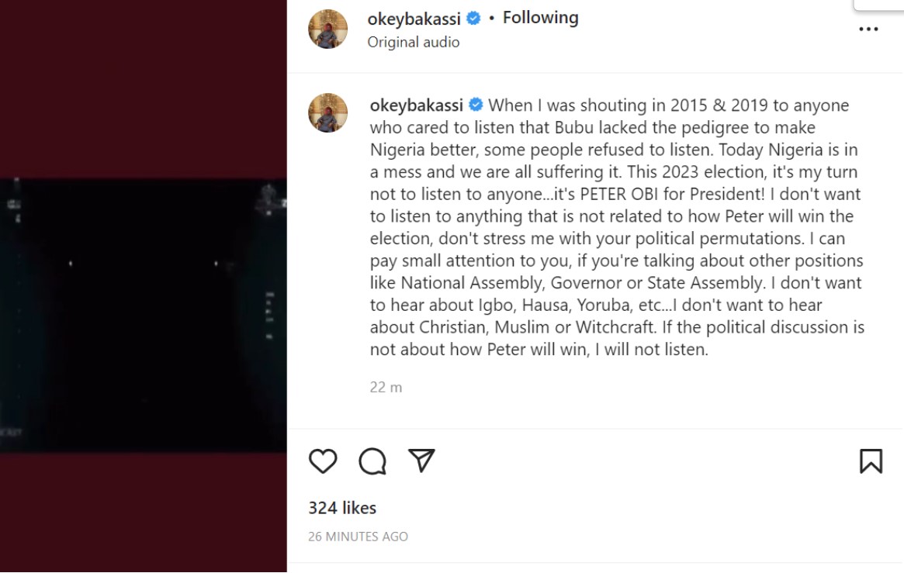Open the profile picture in the post header

tap(328, 29)
